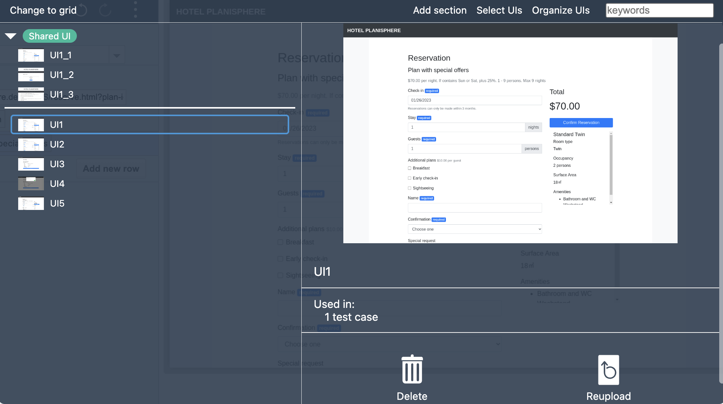
Task: Click the UI1_2 thumbnail
Action: click(x=31, y=75)
